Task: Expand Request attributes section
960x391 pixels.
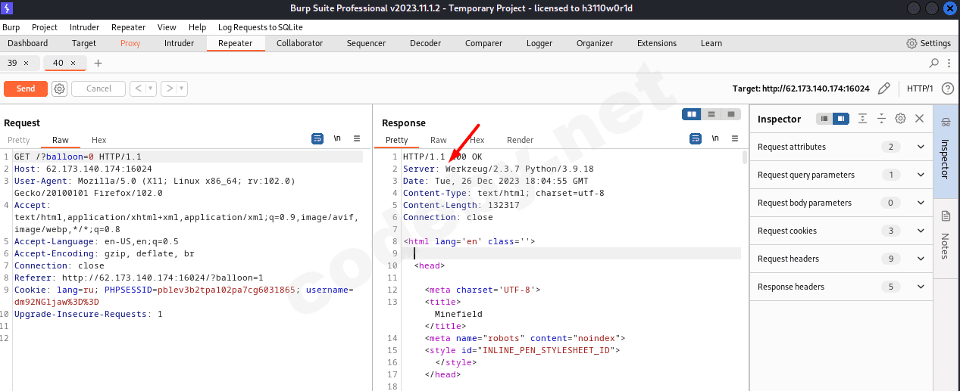Action: pyautogui.click(x=921, y=147)
